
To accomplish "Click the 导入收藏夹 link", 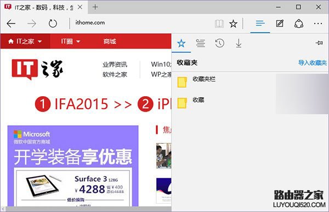I will tap(313, 63).
